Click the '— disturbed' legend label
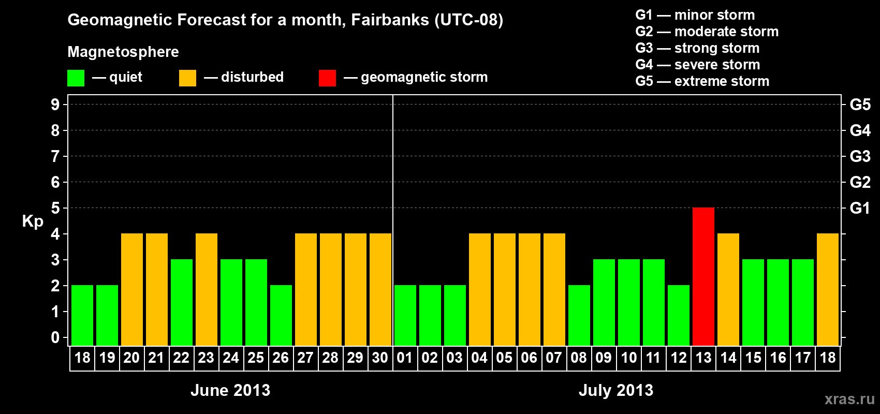 pos(244,77)
